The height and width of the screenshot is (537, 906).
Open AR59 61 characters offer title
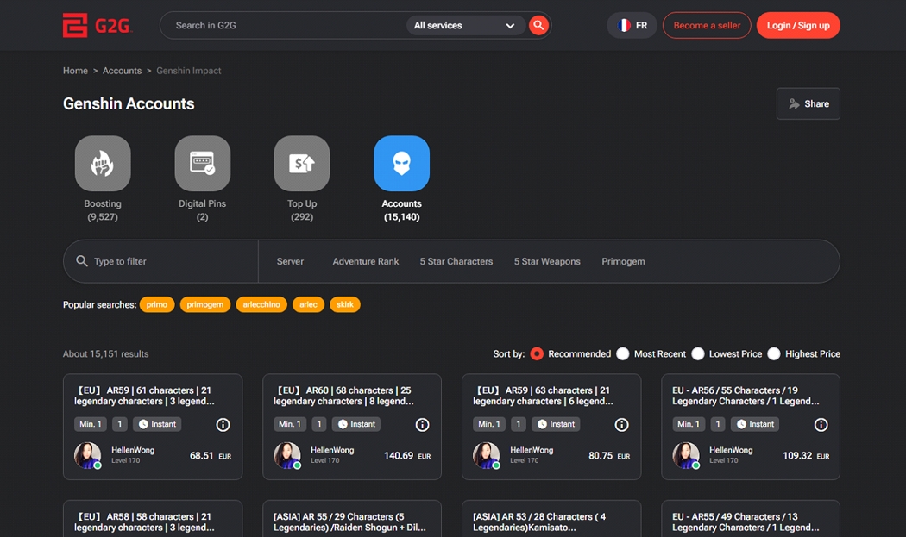pyautogui.click(x=144, y=396)
